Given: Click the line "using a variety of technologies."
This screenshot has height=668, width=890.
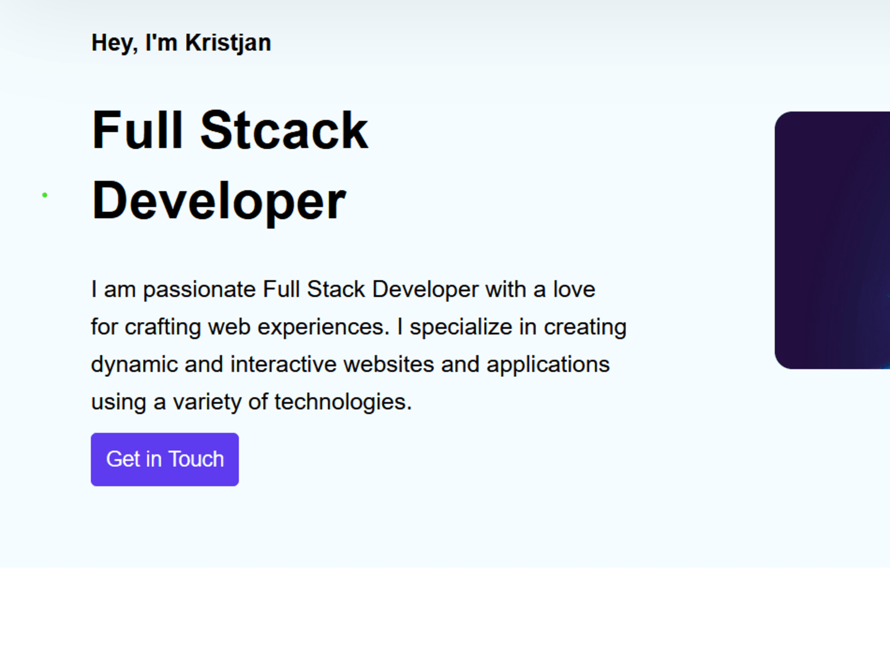Looking at the screenshot, I should (251, 402).
